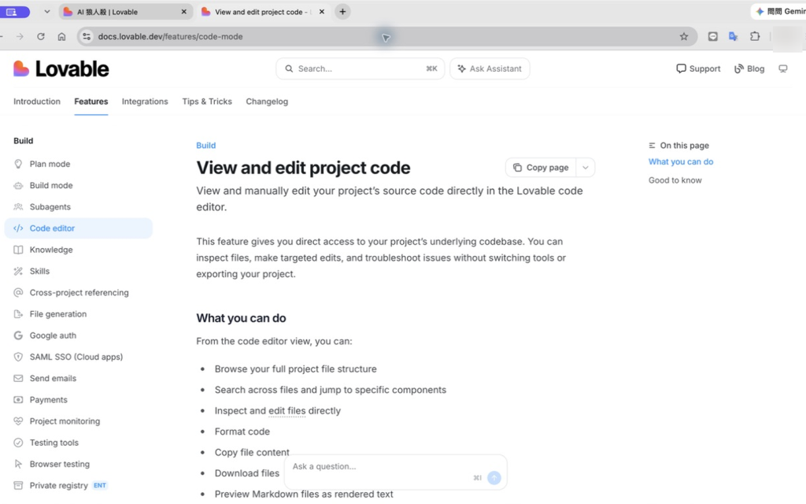Open the Blog link
806x504 pixels.
coord(749,69)
